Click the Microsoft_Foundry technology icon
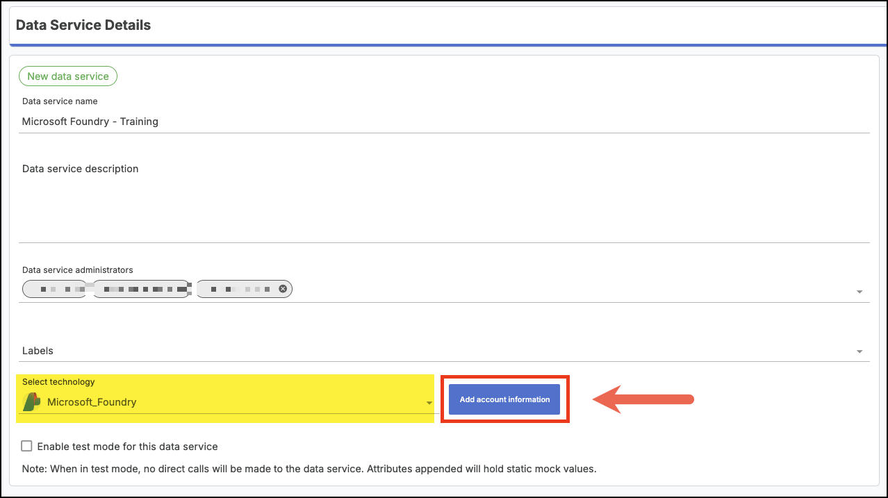 pyautogui.click(x=31, y=401)
